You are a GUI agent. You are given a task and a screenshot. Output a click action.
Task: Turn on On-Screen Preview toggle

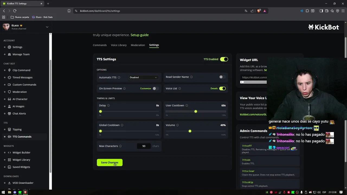tap(156, 89)
